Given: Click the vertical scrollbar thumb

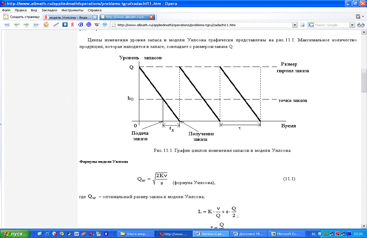Looking at the screenshot, I should [364, 80].
